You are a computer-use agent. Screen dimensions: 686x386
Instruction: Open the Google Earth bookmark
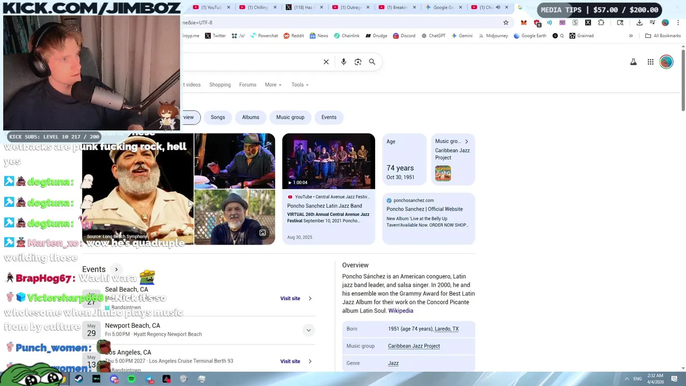coord(530,36)
